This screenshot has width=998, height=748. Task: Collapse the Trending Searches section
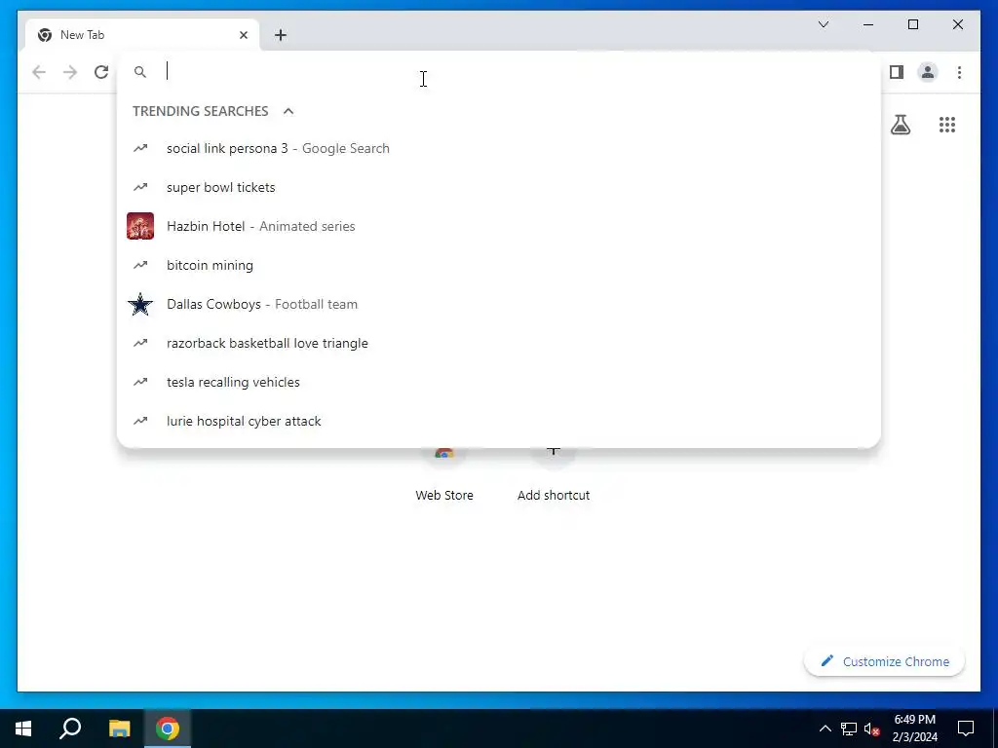288,111
